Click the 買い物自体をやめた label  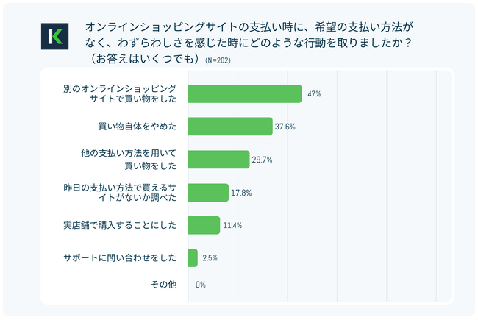pos(140,127)
